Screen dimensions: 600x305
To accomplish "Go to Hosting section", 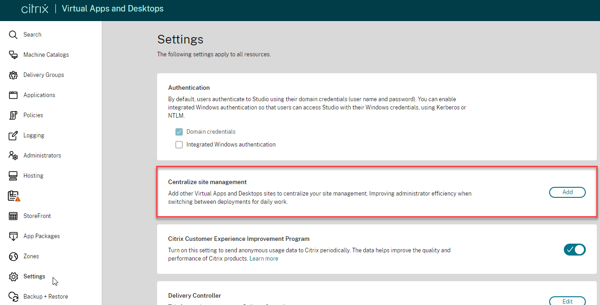I will pos(33,176).
